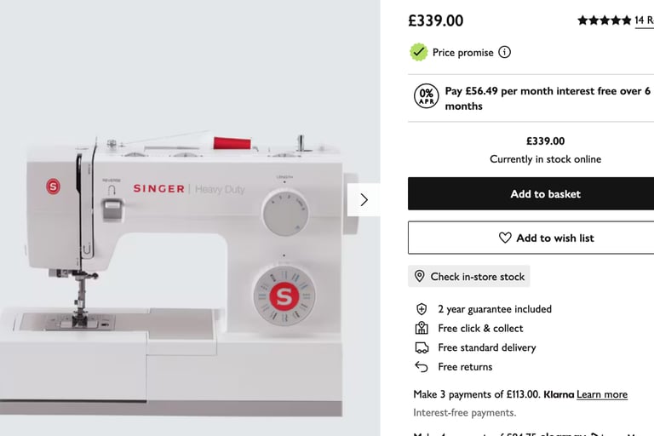This screenshot has width=654, height=436.
Task: Click the 0% APR circle icon
Action: pos(427,96)
